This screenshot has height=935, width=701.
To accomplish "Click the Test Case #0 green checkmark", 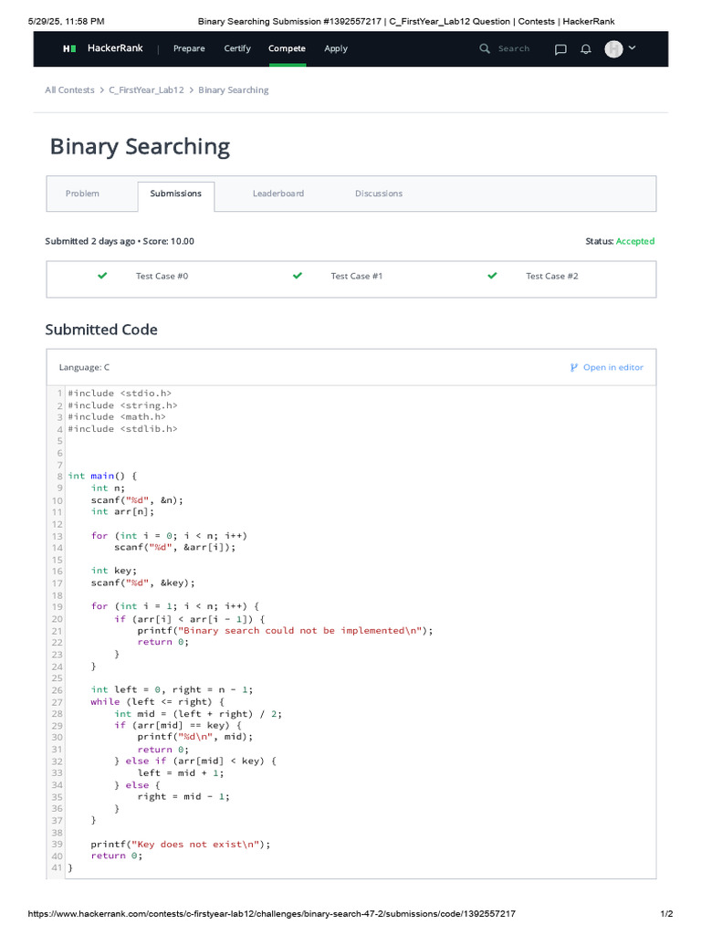I will [102, 276].
